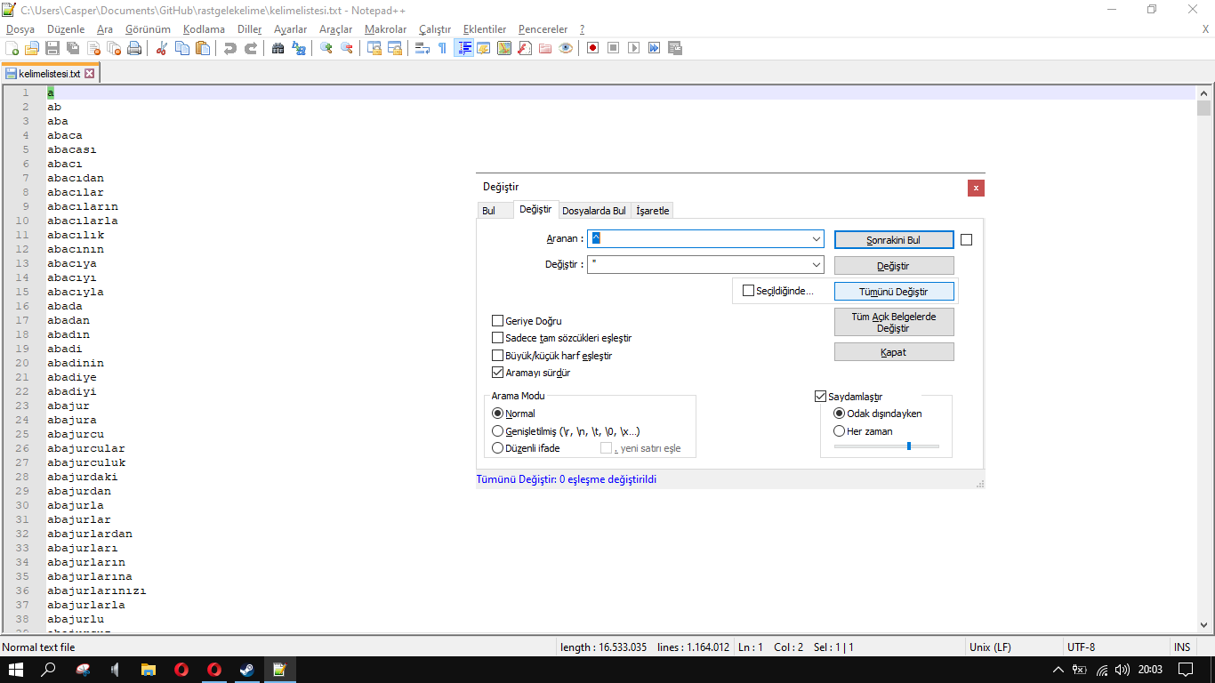The width and height of the screenshot is (1215, 683).
Task: Select the Genişletilmiş search mode
Action: [498, 431]
